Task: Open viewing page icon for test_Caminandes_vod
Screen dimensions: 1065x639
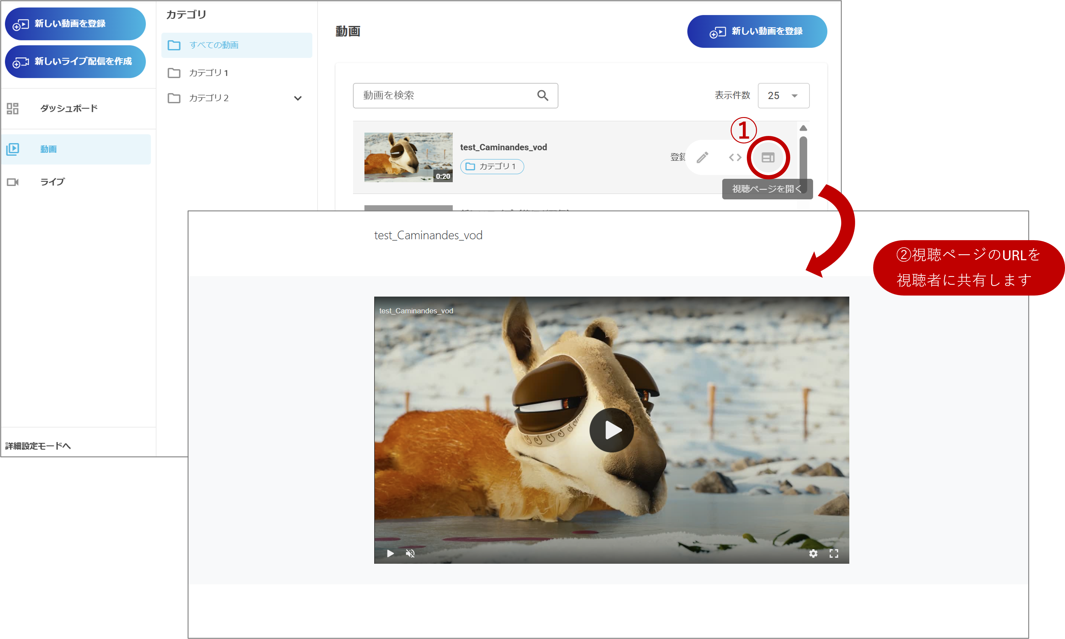Action: click(768, 158)
